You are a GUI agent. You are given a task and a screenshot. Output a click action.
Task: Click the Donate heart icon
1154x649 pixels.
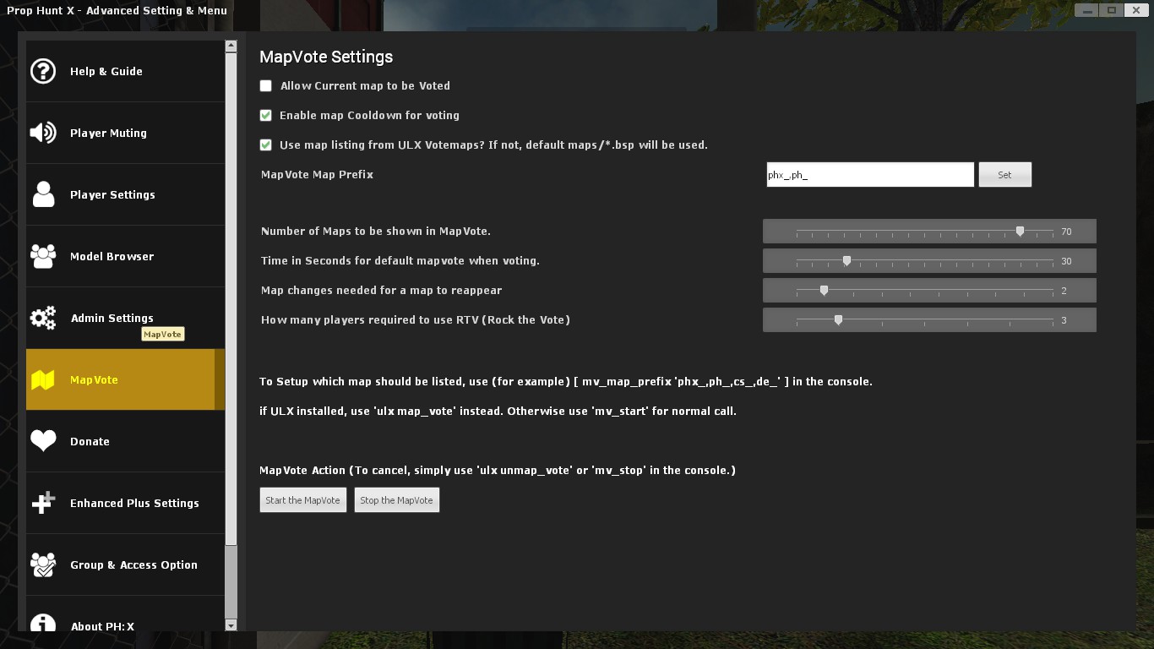43,440
